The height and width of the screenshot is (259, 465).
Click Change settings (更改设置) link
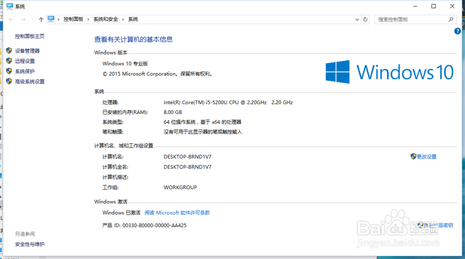(426, 157)
